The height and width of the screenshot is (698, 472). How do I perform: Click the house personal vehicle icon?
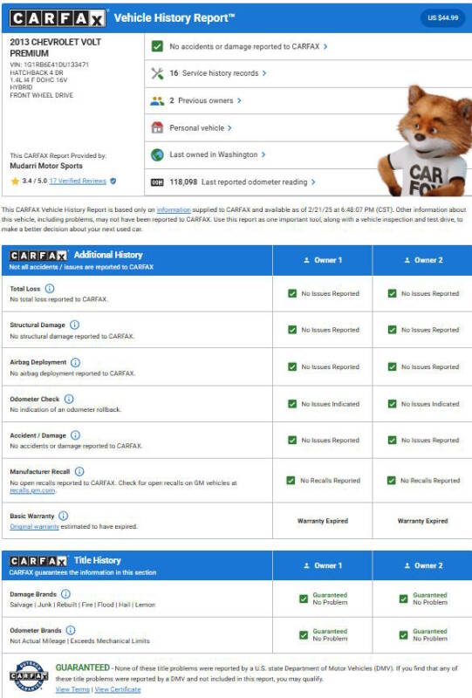point(157,127)
